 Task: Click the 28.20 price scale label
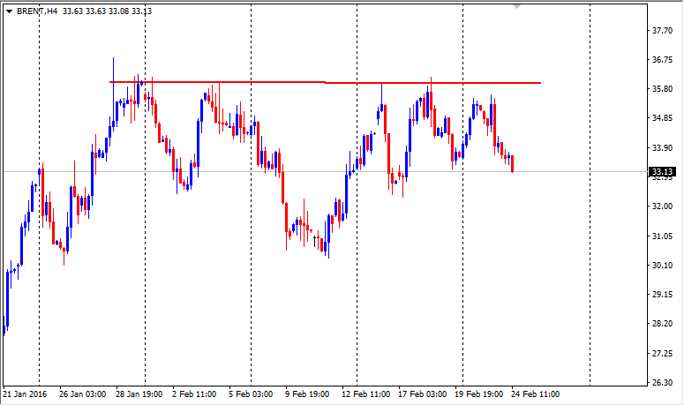pyautogui.click(x=662, y=324)
